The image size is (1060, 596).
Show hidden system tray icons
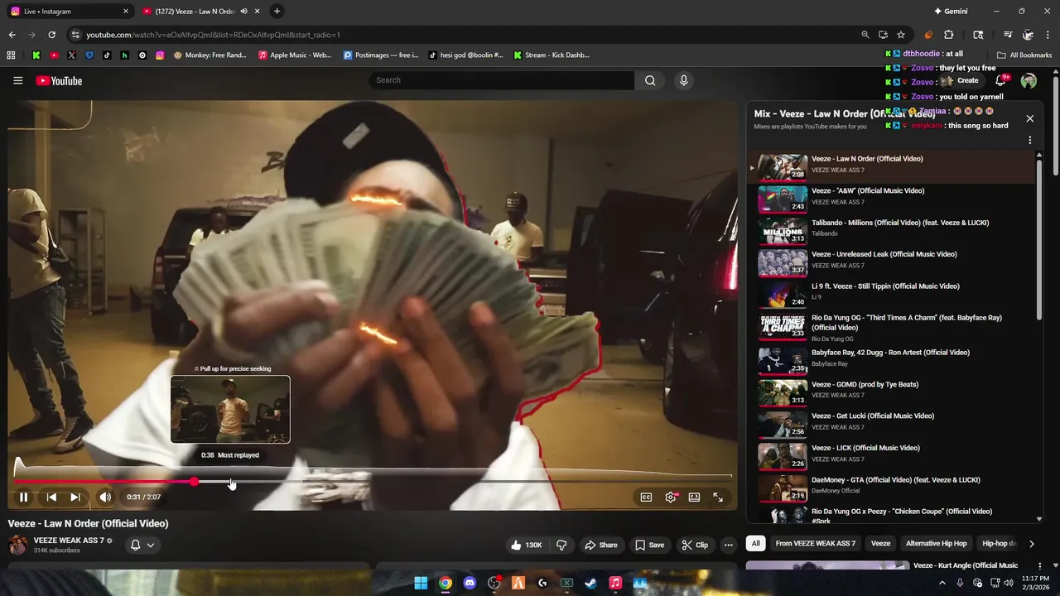pos(942,583)
